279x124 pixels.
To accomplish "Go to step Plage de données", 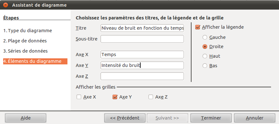I will (25, 41).
